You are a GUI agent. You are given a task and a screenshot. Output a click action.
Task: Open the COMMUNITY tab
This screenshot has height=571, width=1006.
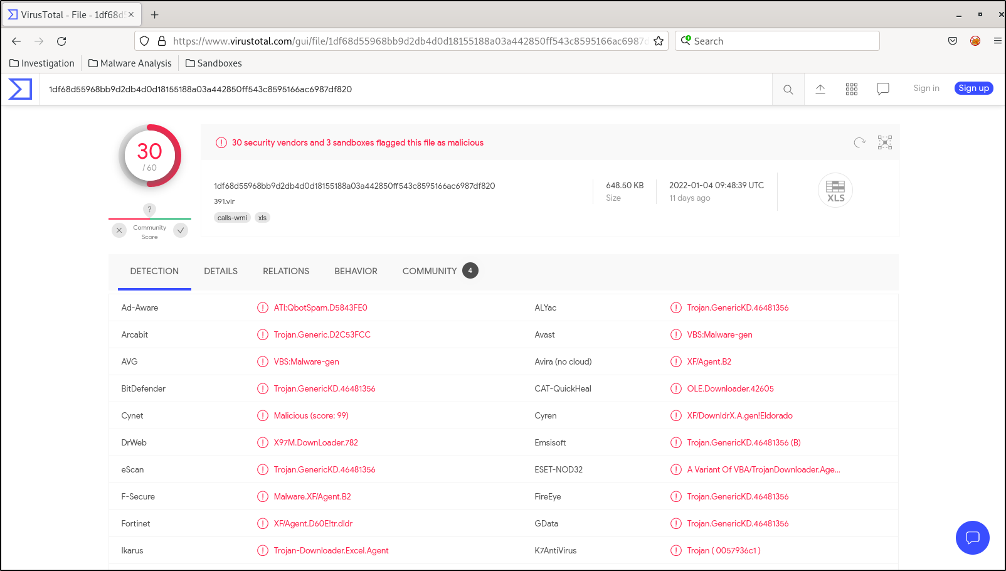click(440, 271)
